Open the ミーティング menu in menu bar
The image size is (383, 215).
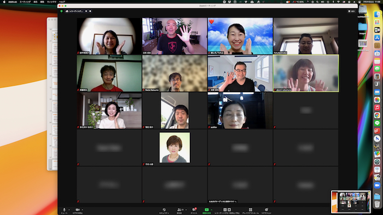(25, 2)
